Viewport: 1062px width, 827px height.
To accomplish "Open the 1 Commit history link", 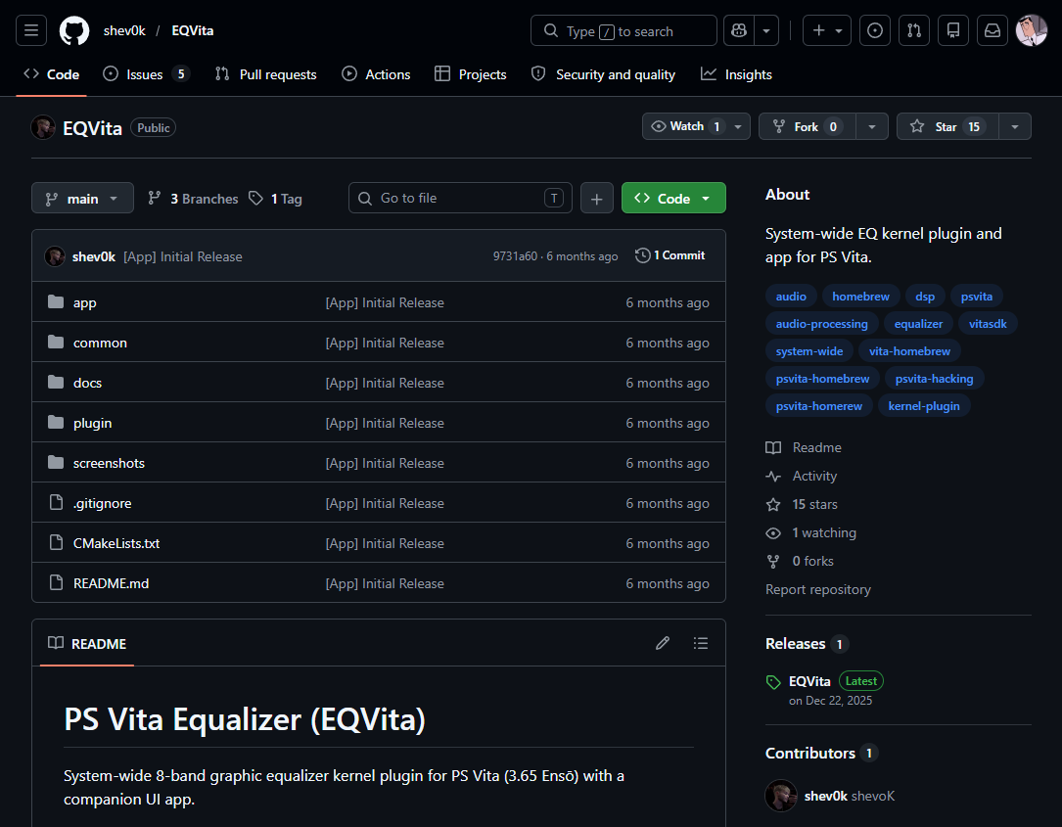I will [x=670, y=255].
